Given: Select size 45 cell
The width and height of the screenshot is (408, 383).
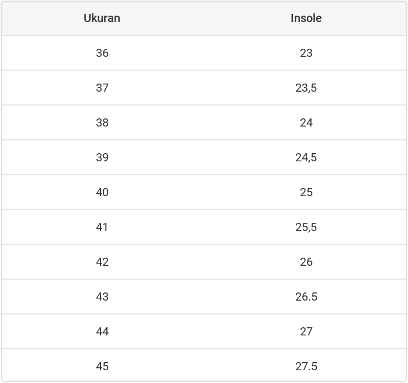Looking at the screenshot, I should [x=102, y=366].
